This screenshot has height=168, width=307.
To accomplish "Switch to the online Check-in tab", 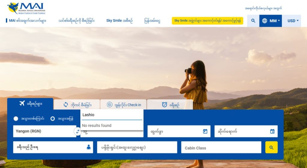I will (124, 105).
